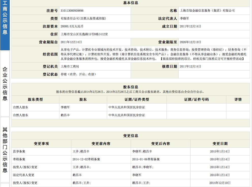Click establishment date value next to 成立日期
The width and height of the screenshot is (252, 187).
(190, 26)
